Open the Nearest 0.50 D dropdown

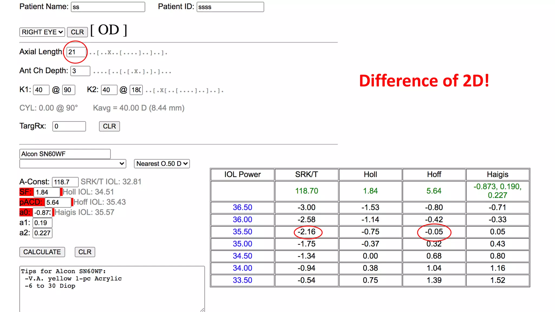click(x=162, y=164)
